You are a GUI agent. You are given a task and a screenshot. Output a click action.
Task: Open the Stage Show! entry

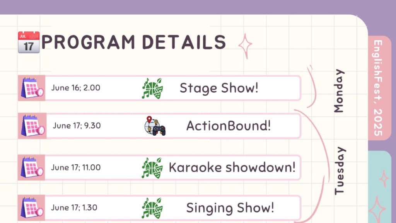tap(159, 88)
